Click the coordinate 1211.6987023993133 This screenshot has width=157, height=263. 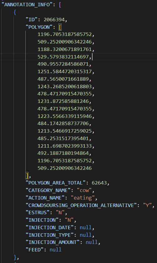pos(64,146)
